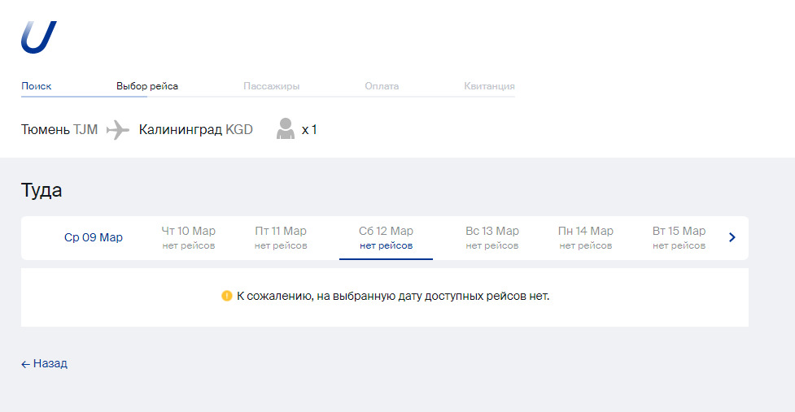This screenshot has height=412, width=795.
Task: Click the passenger silhouette icon
Action: pos(285,129)
